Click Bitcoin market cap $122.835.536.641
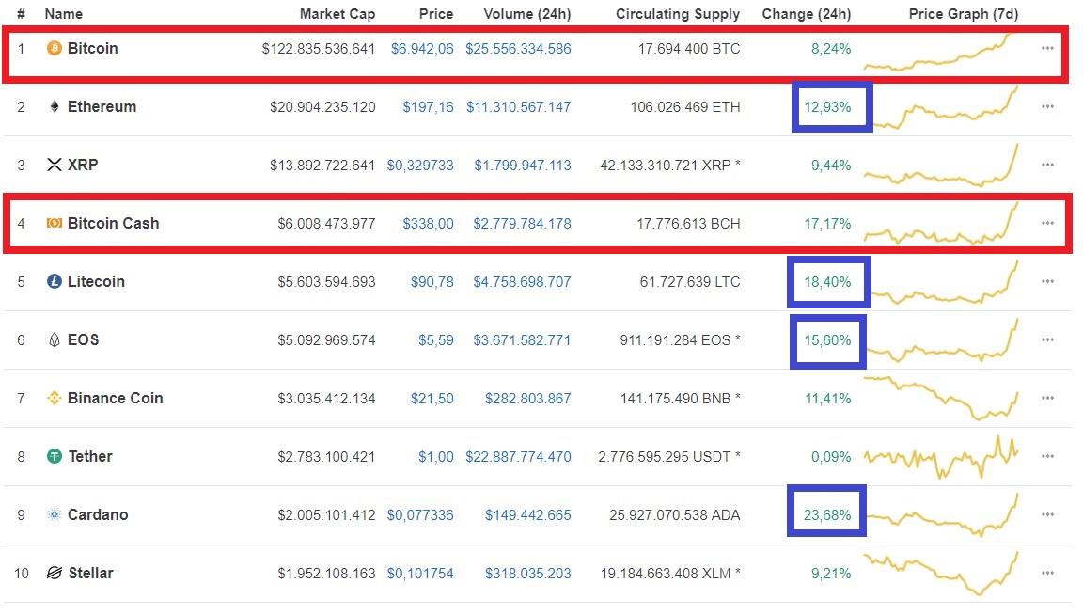This screenshot has width=1083, height=615. (319, 48)
